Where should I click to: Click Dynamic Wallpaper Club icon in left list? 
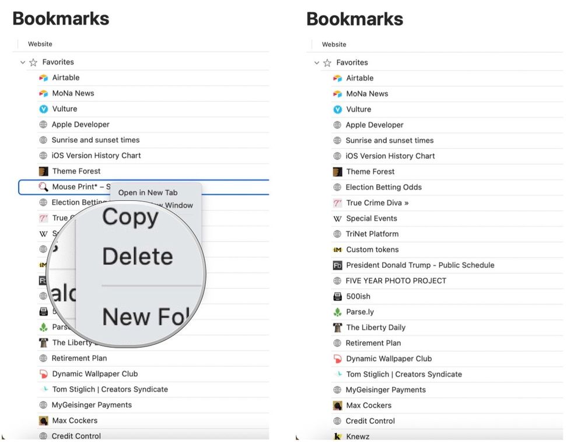coord(44,374)
